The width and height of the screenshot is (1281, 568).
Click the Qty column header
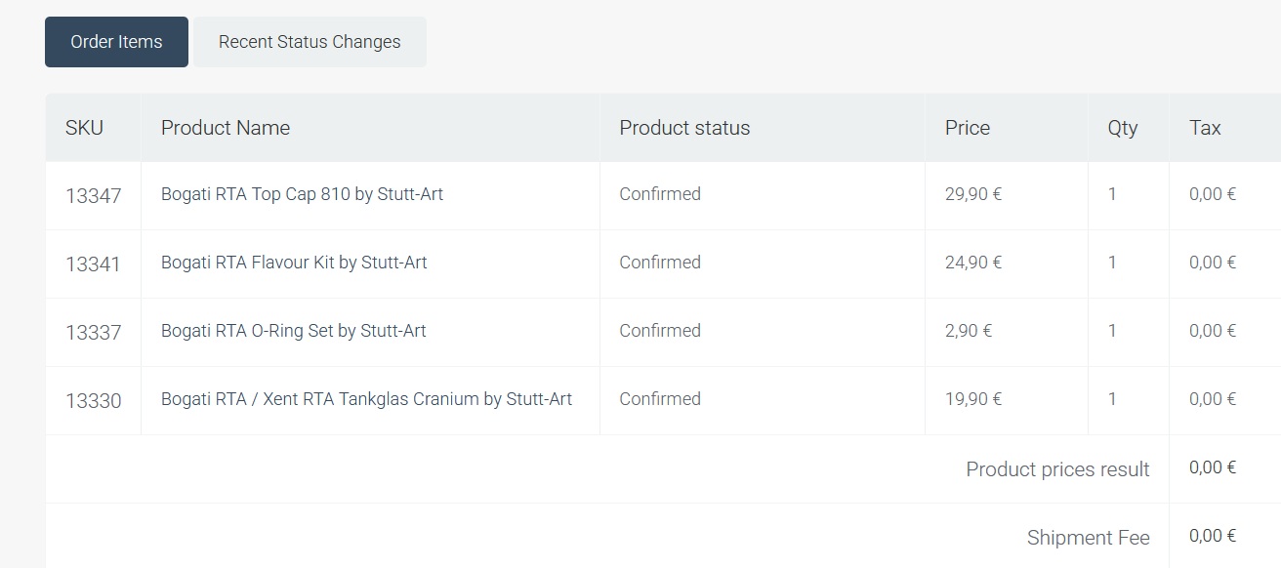click(1122, 128)
